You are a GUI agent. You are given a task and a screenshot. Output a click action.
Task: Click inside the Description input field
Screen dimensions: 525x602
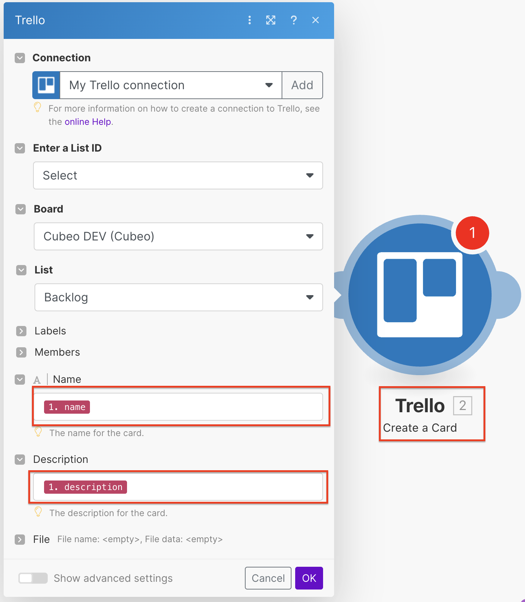click(x=178, y=487)
